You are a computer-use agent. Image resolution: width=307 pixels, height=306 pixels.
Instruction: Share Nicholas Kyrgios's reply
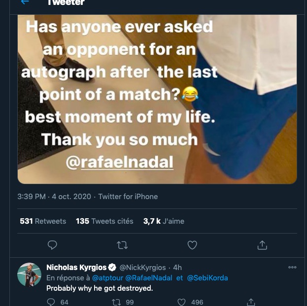pyautogui.click(x=251, y=302)
